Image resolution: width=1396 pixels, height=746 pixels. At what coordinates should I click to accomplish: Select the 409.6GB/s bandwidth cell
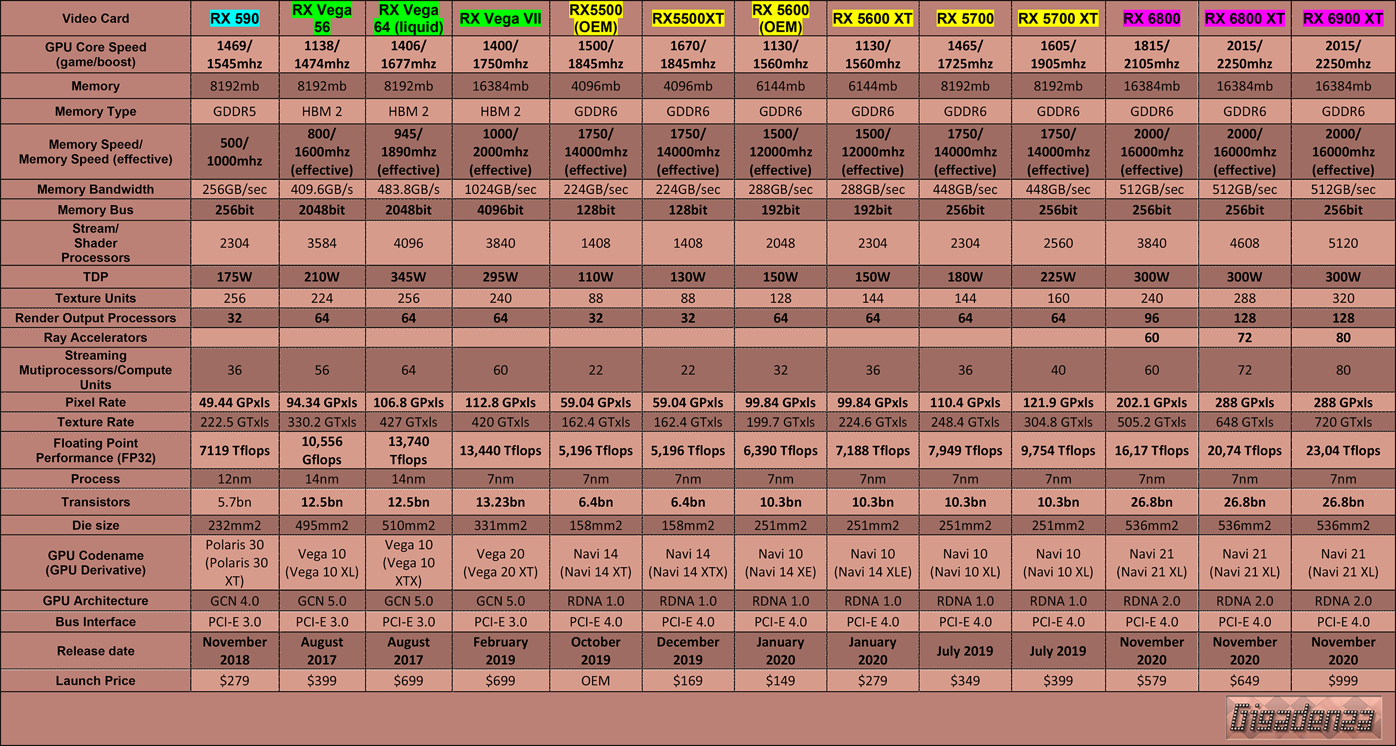[322, 189]
